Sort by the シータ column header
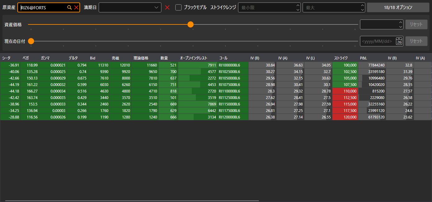 11,58
